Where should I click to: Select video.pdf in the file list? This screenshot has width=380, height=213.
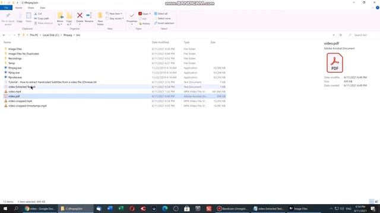pos(14,96)
